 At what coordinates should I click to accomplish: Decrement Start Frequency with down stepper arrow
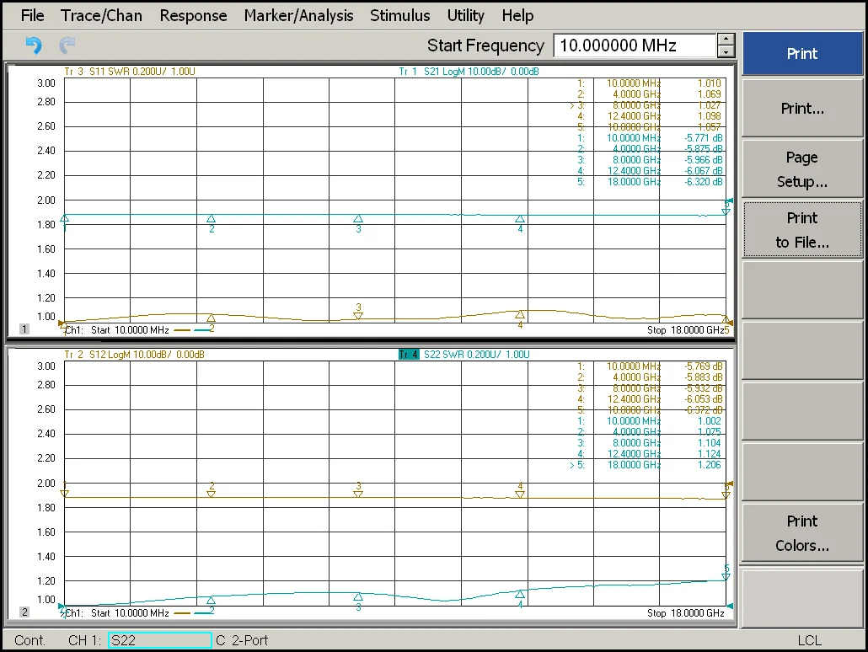click(726, 51)
